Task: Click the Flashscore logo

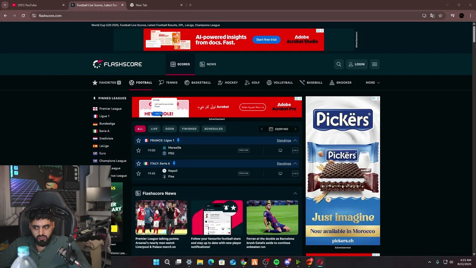Action: pyautogui.click(x=118, y=64)
